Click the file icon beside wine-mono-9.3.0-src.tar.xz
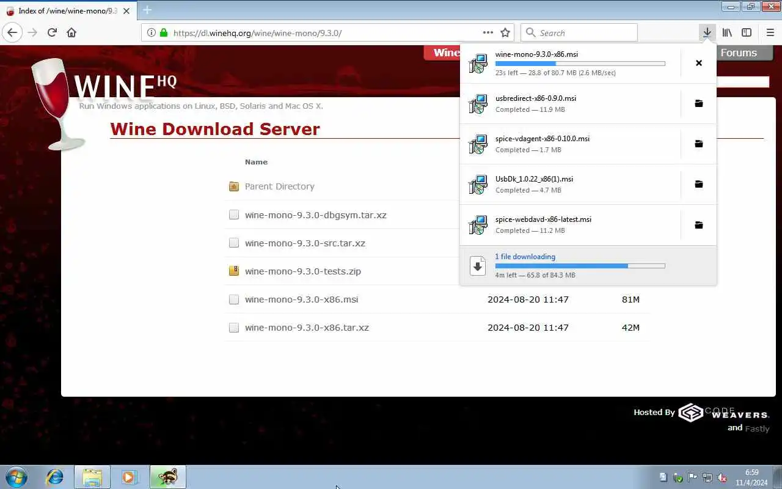Screen dimensions: 782x489 pos(233,243)
